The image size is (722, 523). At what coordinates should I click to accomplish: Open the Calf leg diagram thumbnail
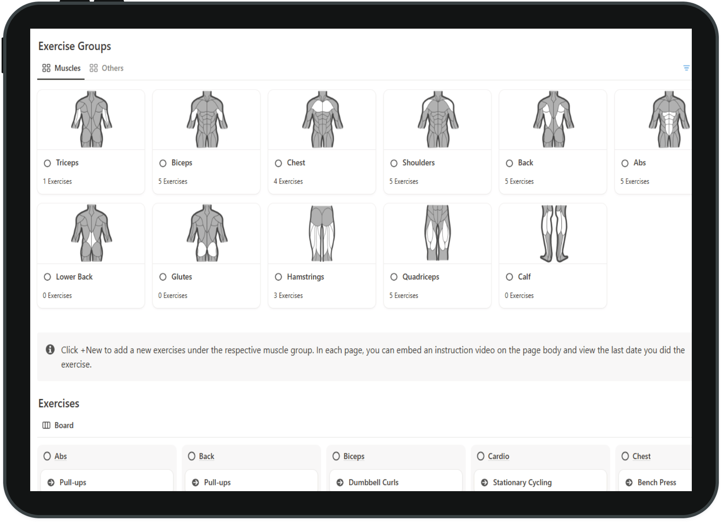(x=553, y=233)
